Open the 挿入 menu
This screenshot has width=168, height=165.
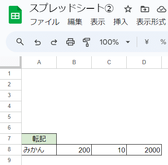coord(120,22)
